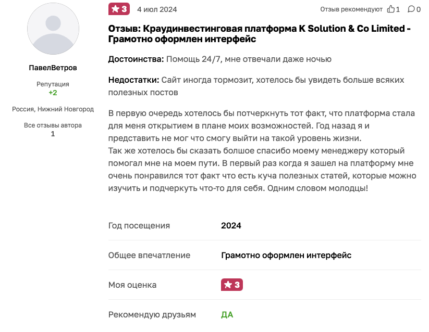Open the review title about K Solution & Co Limited
Viewport: 429px width, 332px height.
[x=259, y=33]
